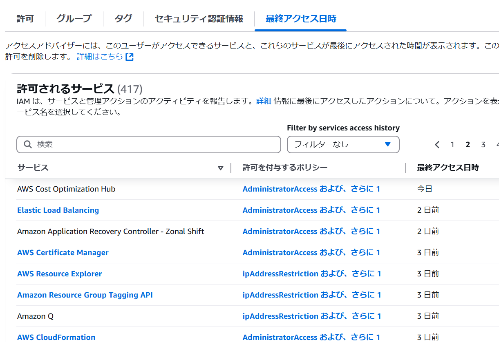Click the AWS Resource Explorer service link

(x=60, y=274)
